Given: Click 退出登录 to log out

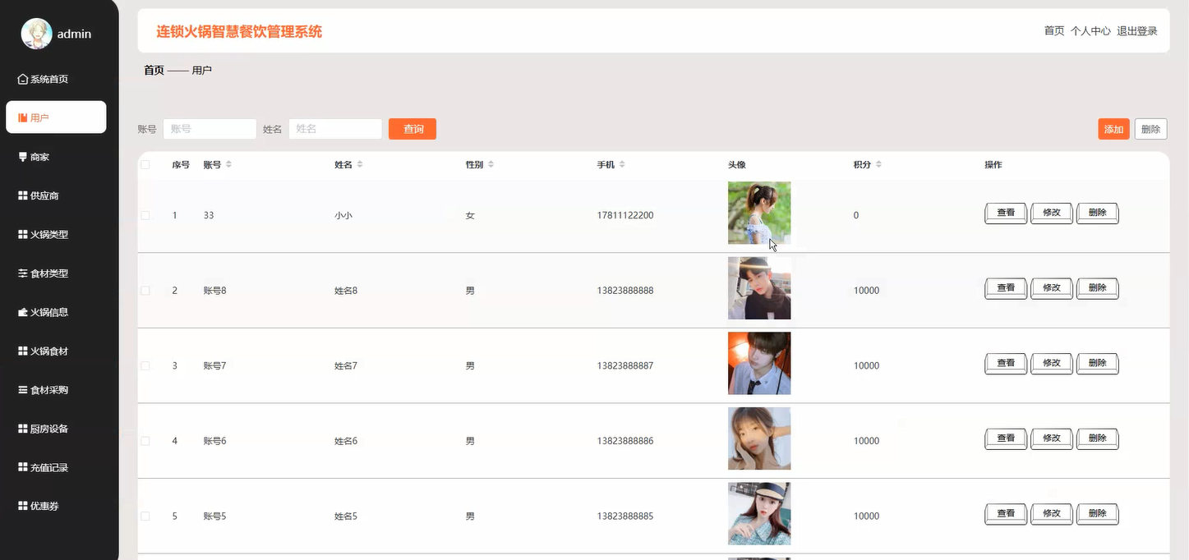Looking at the screenshot, I should (x=1137, y=31).
